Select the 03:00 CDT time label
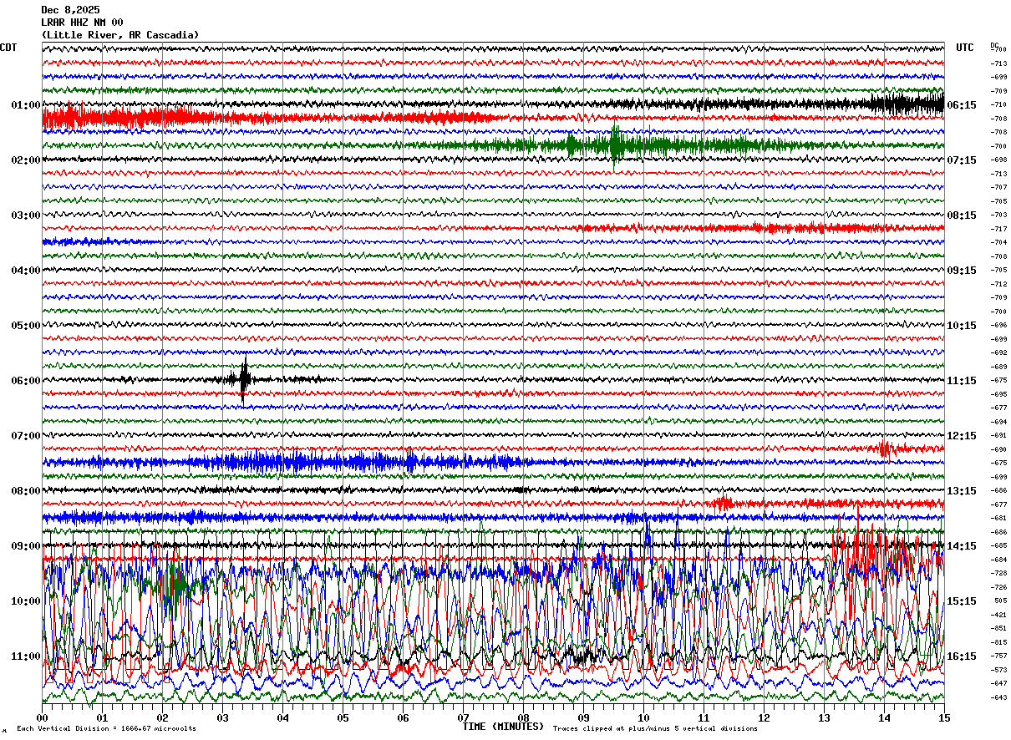 (25, 215)
